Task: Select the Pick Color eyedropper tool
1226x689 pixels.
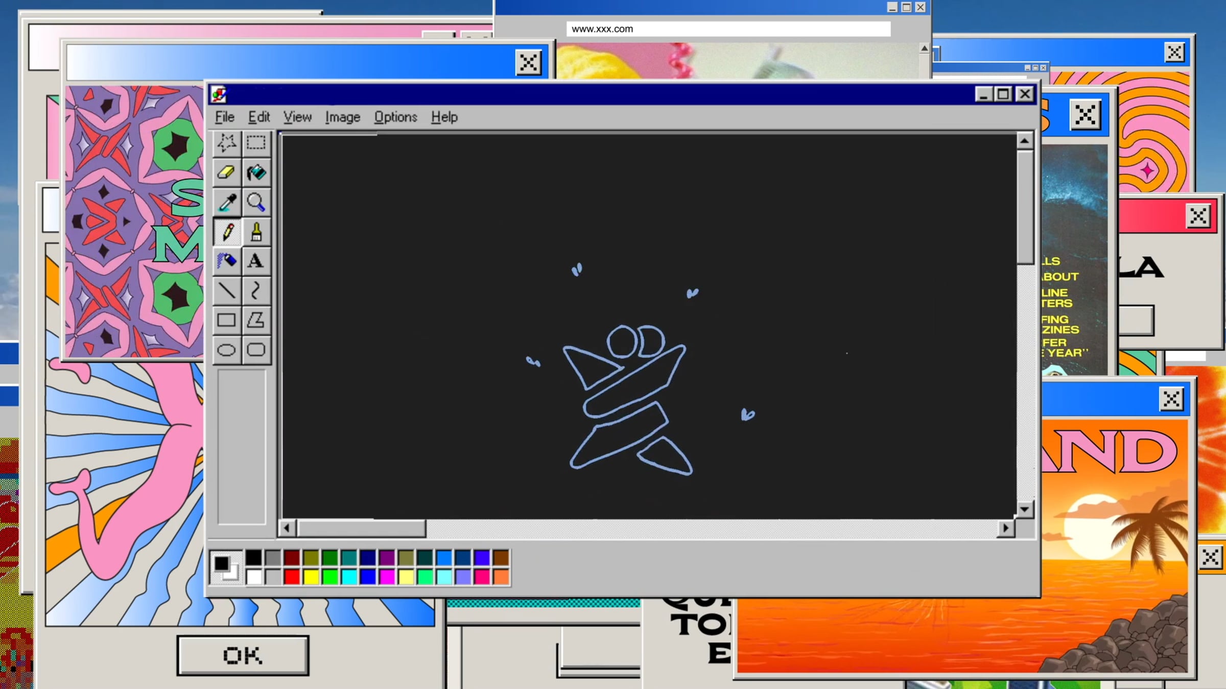Action: 226,202
